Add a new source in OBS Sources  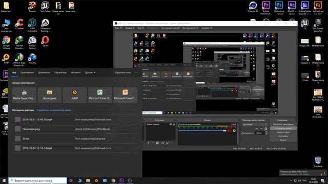(148, 143)
